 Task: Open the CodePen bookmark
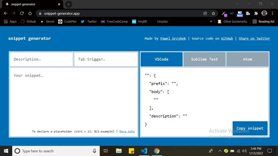(x=67, y=21)
